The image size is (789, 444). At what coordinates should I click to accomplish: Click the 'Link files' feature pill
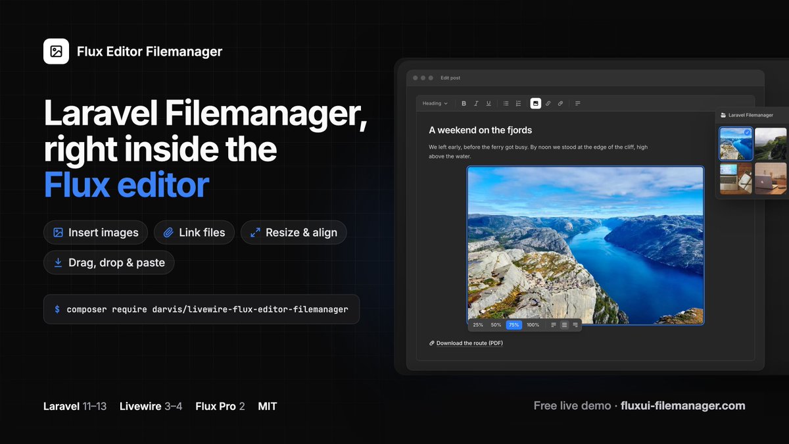click(194, 232)
